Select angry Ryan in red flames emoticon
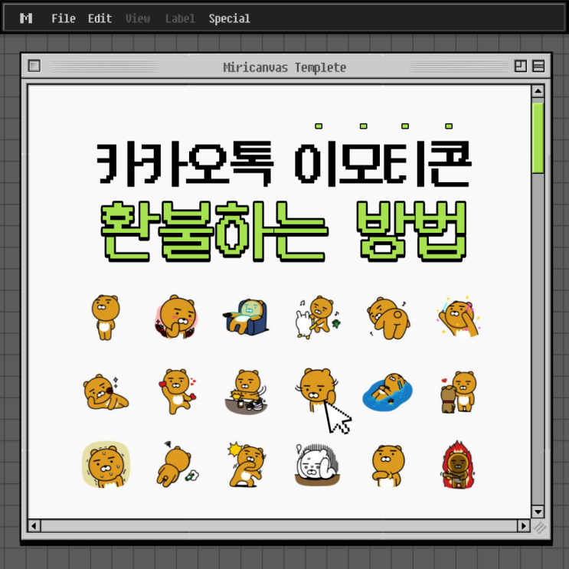This screenshot has width=569, height=569. point(458,465)
